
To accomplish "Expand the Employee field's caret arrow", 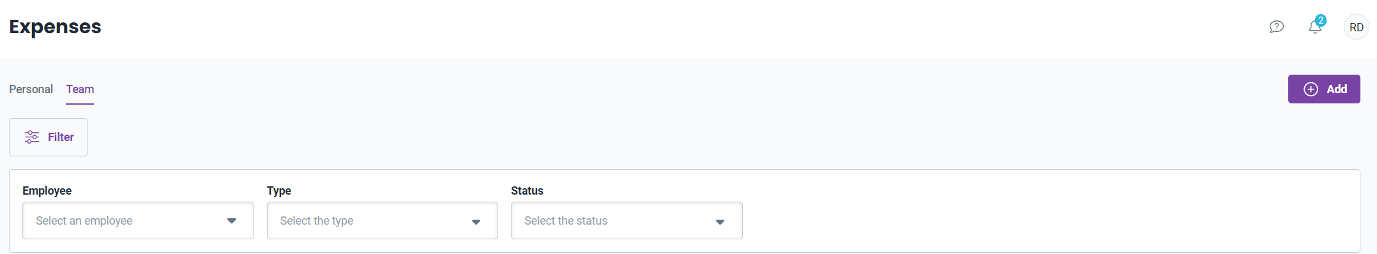I will pyautogui.click(x=232, y=221).
